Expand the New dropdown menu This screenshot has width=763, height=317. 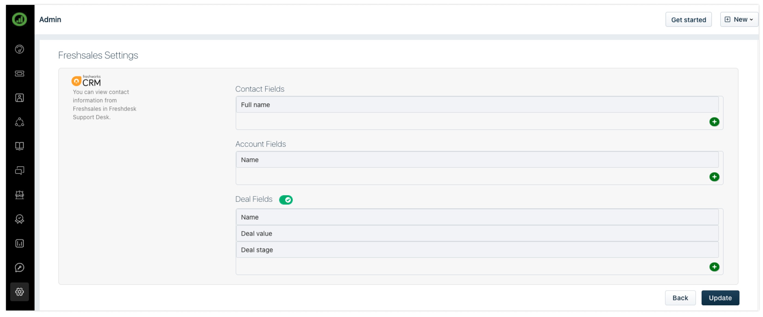click(x=739, y=20)
